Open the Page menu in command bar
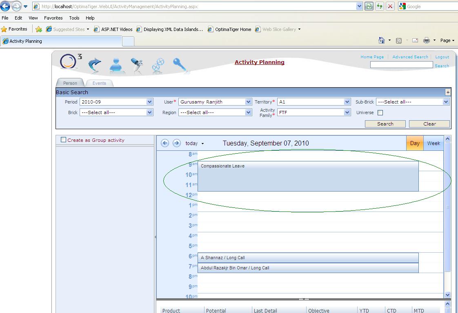Viewport: 458px width, 313px height. [447, 40]
